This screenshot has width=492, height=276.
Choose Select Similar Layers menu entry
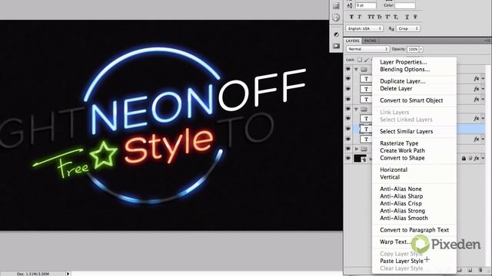[x=407, y=131]
